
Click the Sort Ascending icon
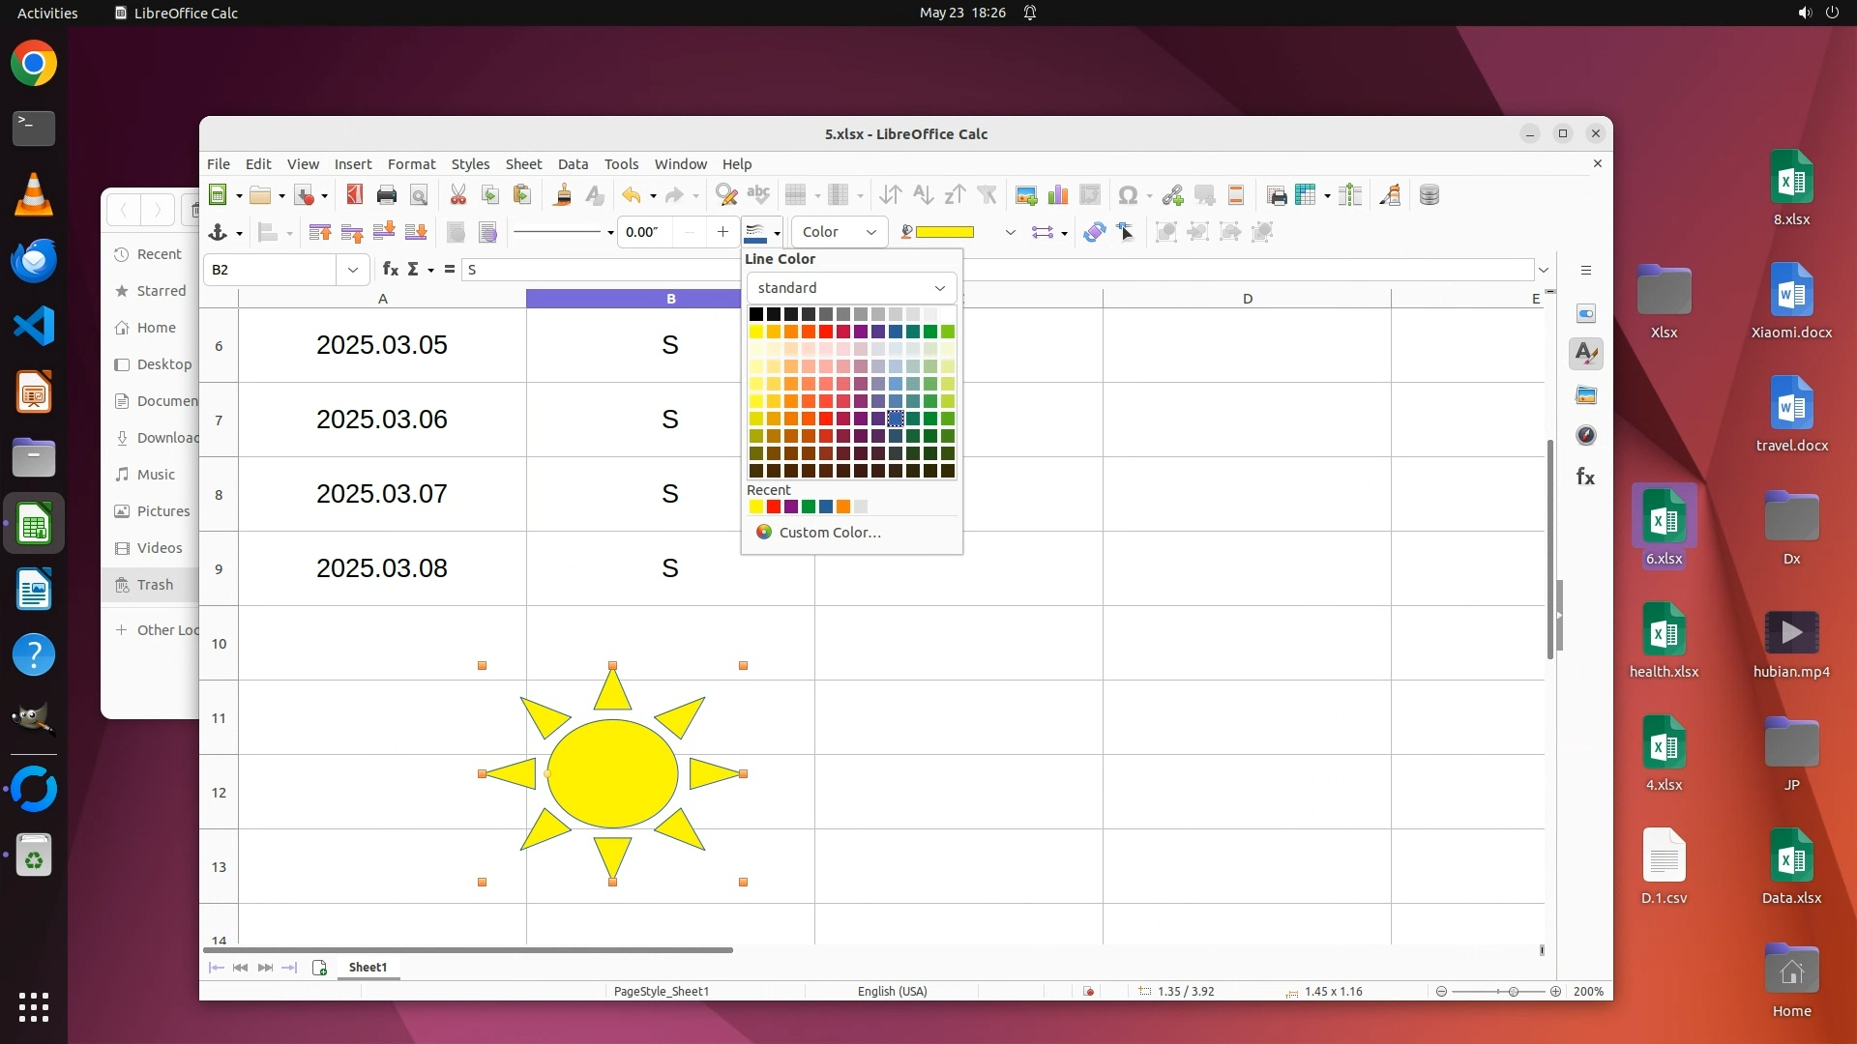click(x=923, y=195)
